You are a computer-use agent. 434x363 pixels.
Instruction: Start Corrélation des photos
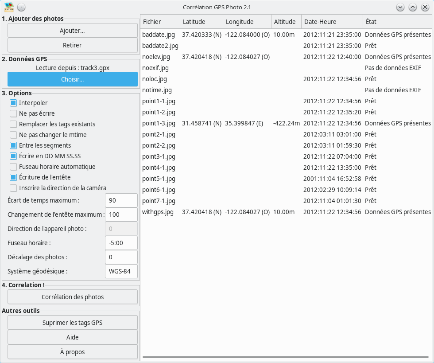[x=73, y=297]
